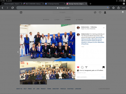
Task: Open post options three dots
Action: coord(104,28)
